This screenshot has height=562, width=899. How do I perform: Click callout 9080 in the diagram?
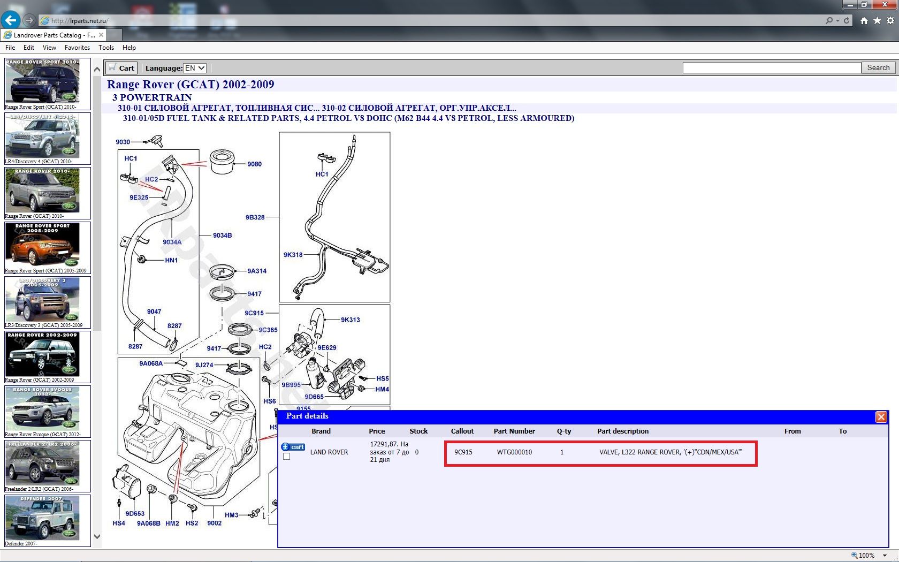(254, 164)
